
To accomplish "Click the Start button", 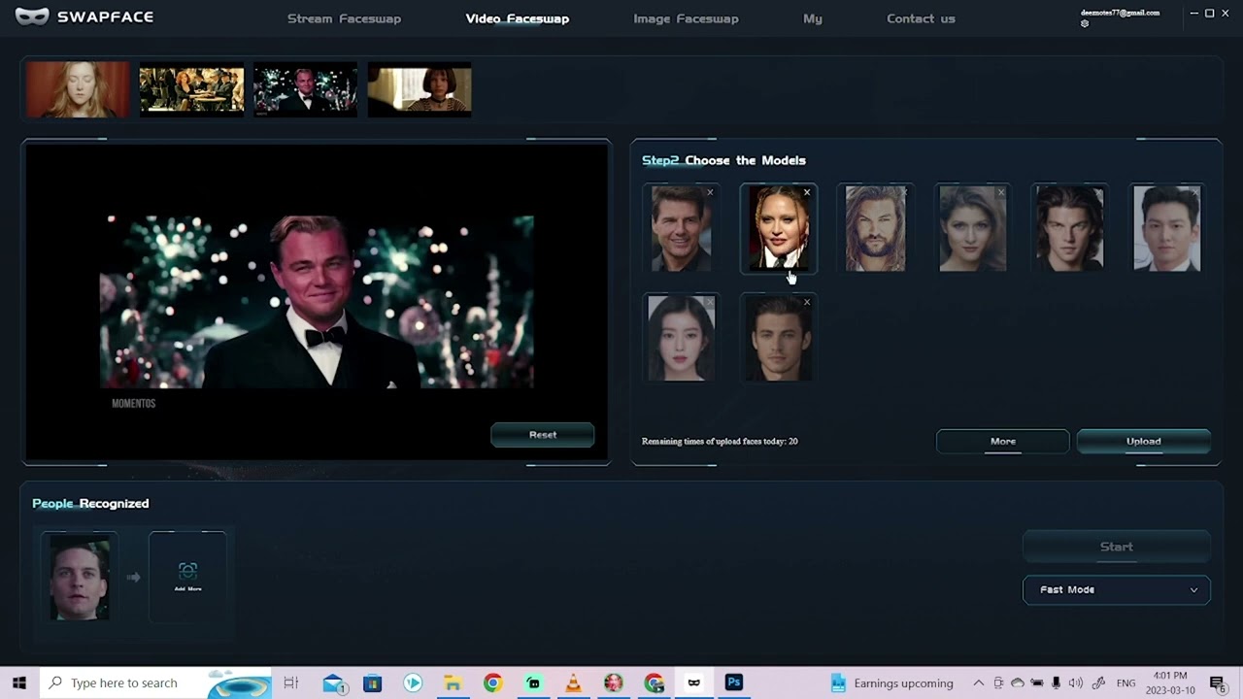I will pyautogui.click(x=1117, y=547).
